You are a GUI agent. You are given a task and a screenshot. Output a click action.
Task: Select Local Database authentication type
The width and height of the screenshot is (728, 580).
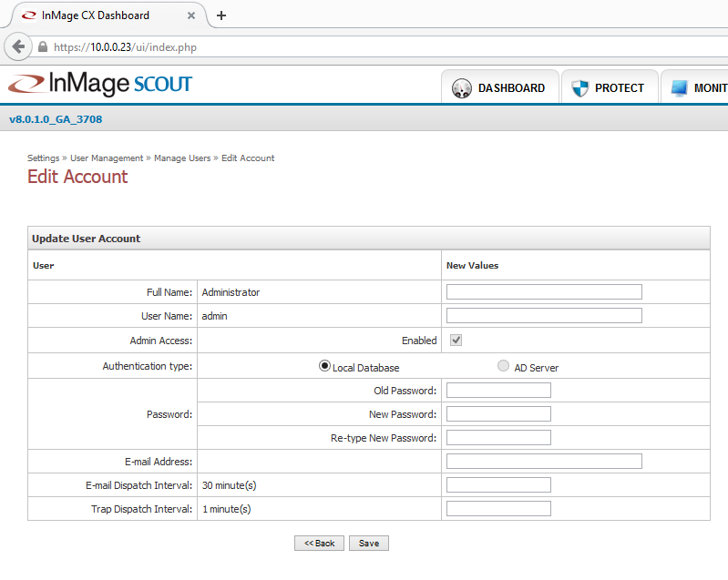324,366
